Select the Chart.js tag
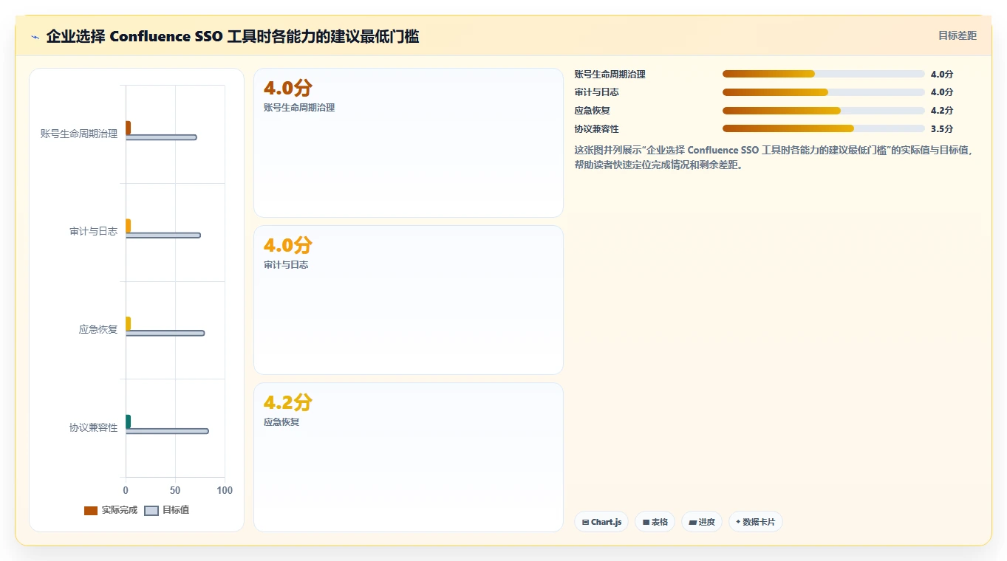This screenshot has height=561, width=1007. pos(601,522)
